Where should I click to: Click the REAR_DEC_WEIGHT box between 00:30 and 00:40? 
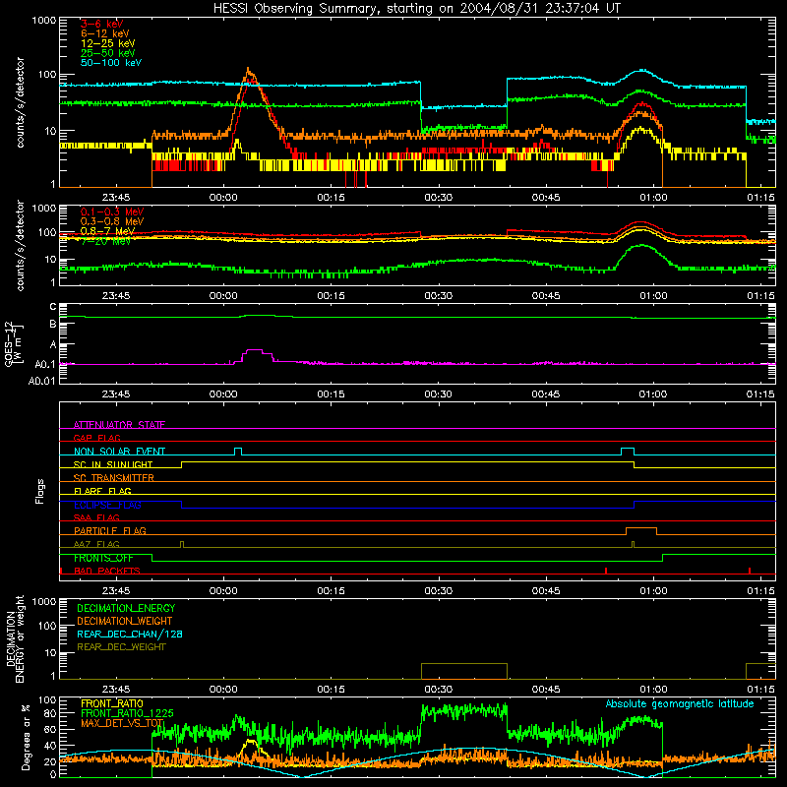(x=464, y=671)
